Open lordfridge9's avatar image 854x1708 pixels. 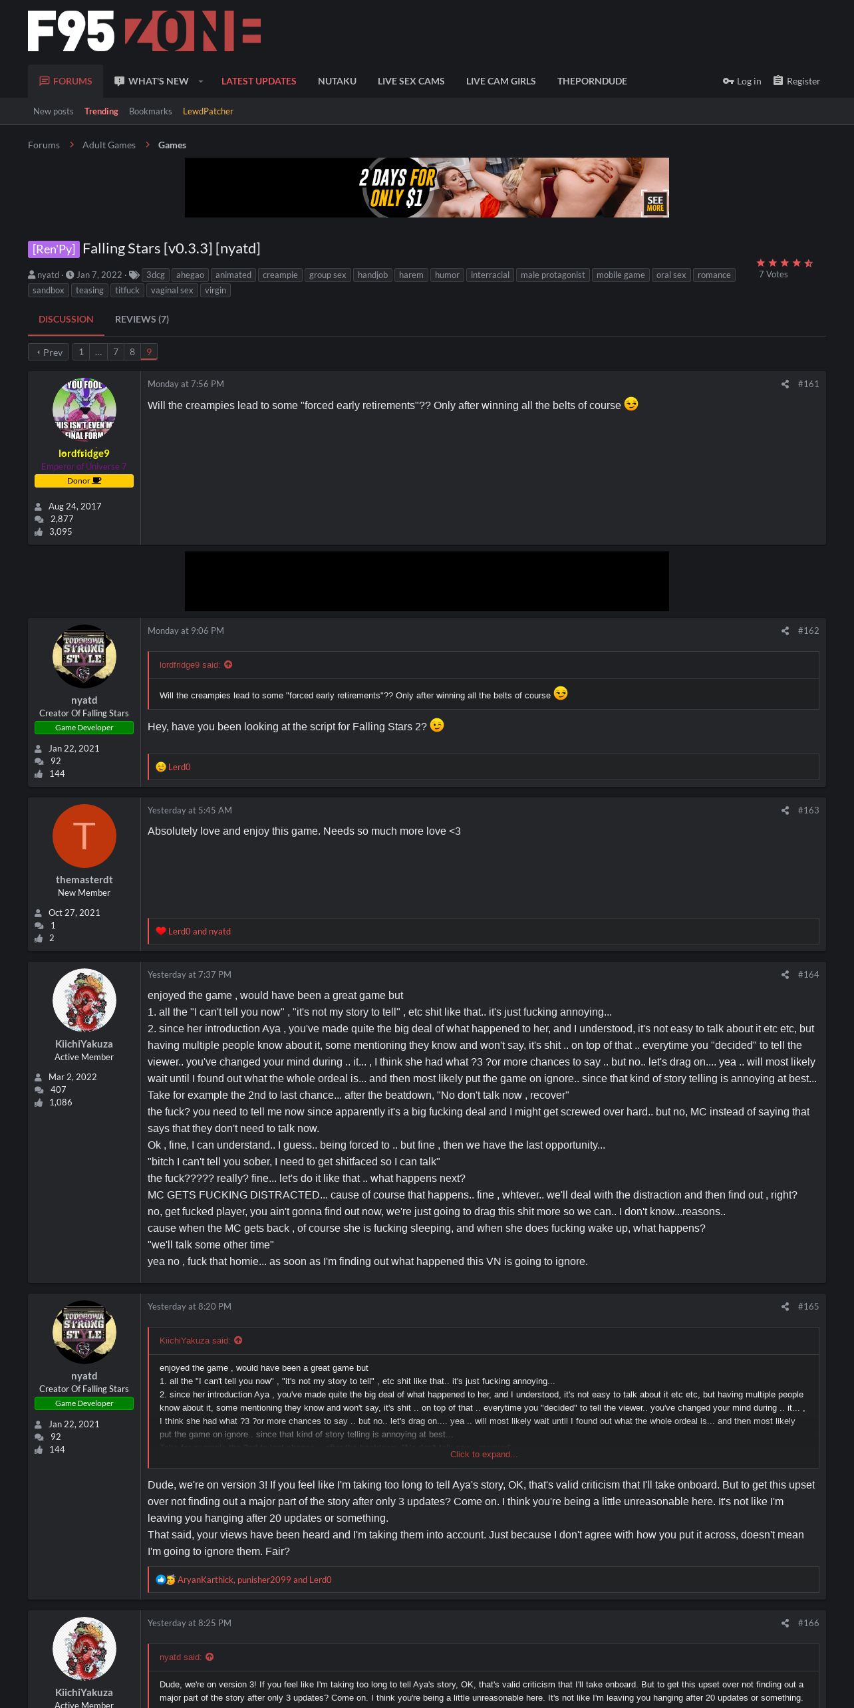coord(84,410)
